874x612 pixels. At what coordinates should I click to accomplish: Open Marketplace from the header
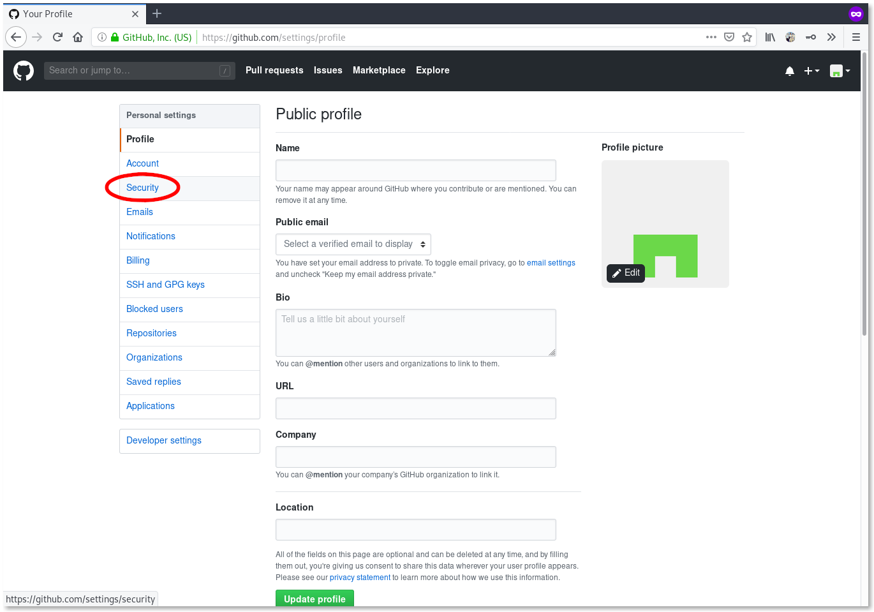coord(379,70)
